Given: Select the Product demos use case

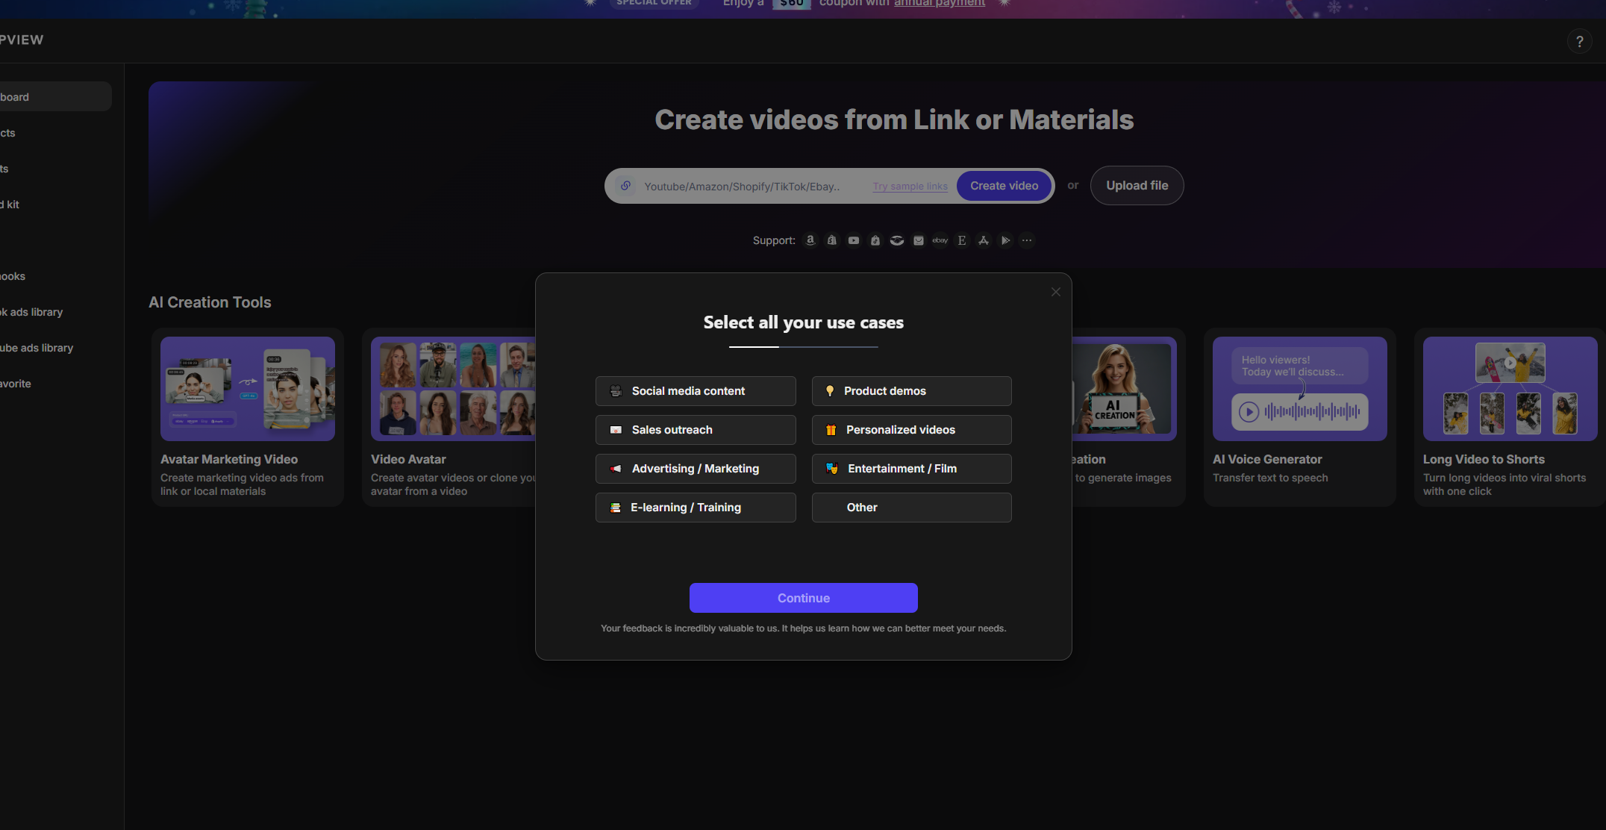Looking at the screenshot, I should coord(911,391).
